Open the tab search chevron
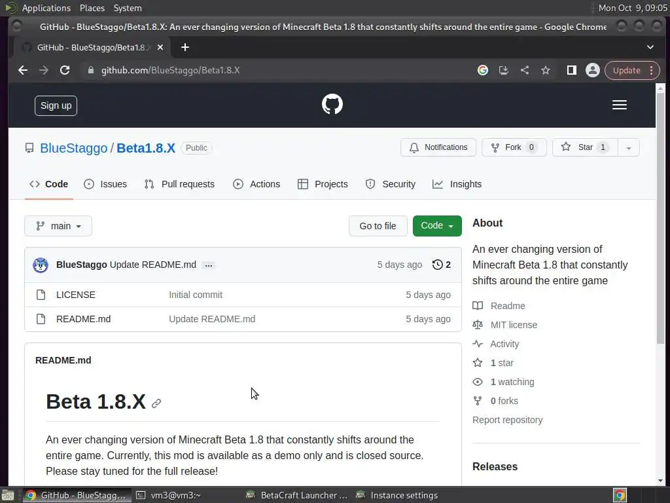This screenshot has height=503, width=670. [x=650, y=47]
